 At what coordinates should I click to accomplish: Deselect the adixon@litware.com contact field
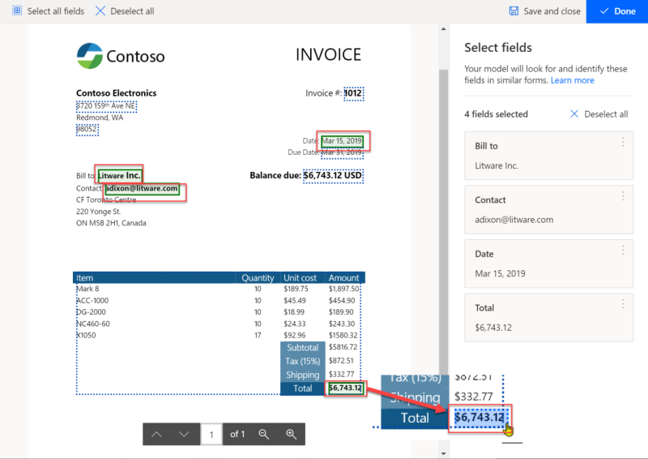pos(143,188)
